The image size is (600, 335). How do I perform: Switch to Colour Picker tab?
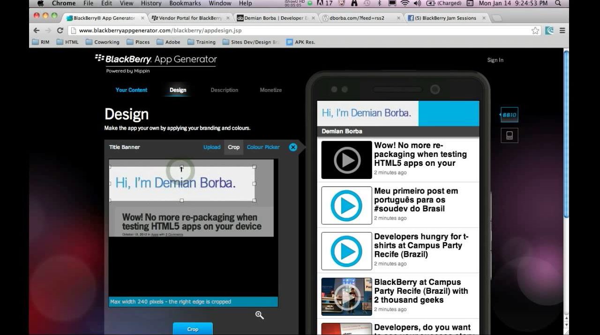[x=263, y=147]
